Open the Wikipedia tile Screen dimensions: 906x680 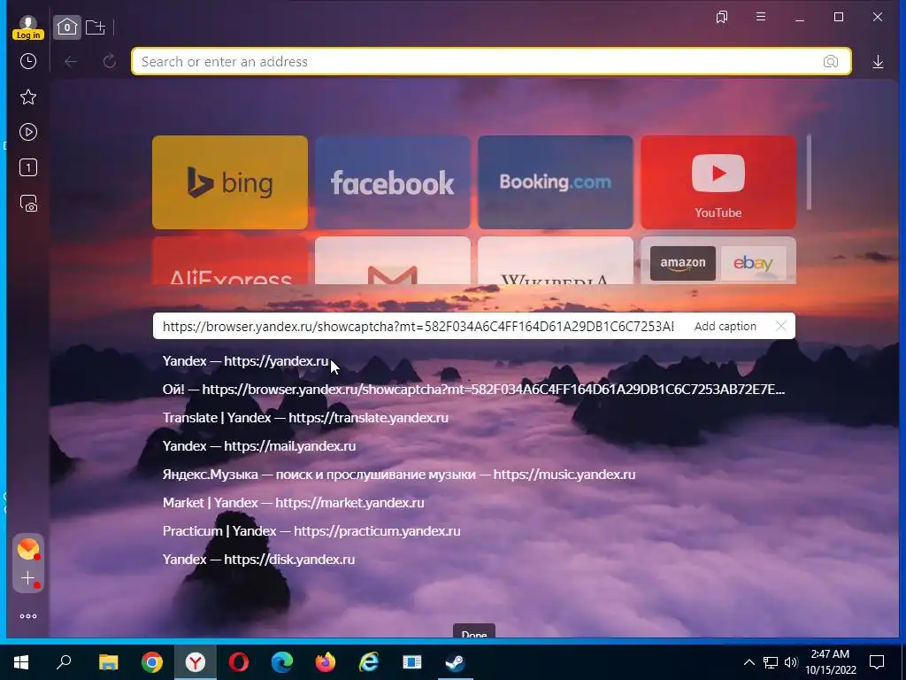click(556, 261)
